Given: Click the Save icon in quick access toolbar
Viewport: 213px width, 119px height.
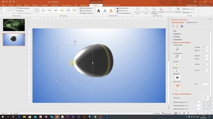Looking at the screenshot, I should tap(3, 2).
